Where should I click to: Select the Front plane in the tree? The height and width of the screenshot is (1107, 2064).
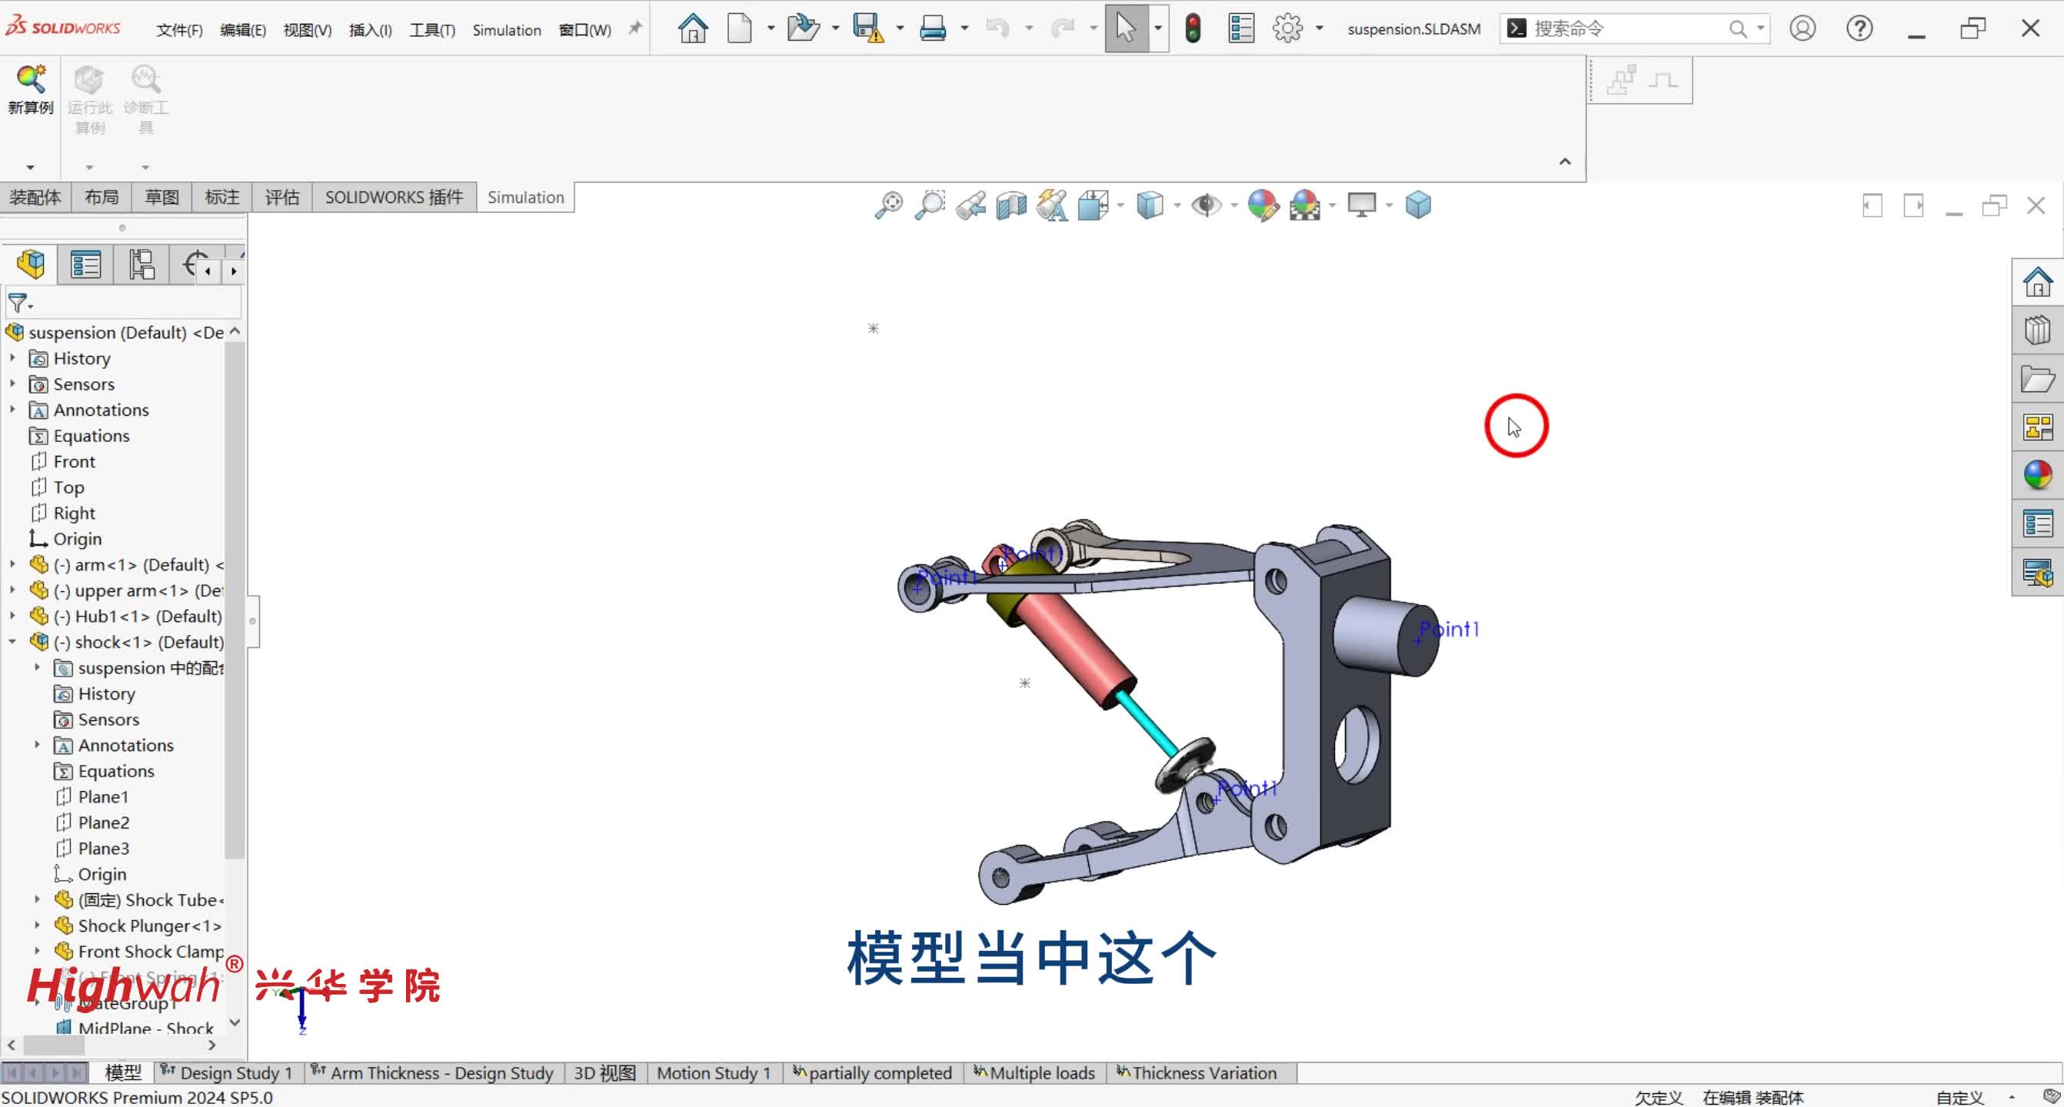pyautogui.click(x=74, y=461)
